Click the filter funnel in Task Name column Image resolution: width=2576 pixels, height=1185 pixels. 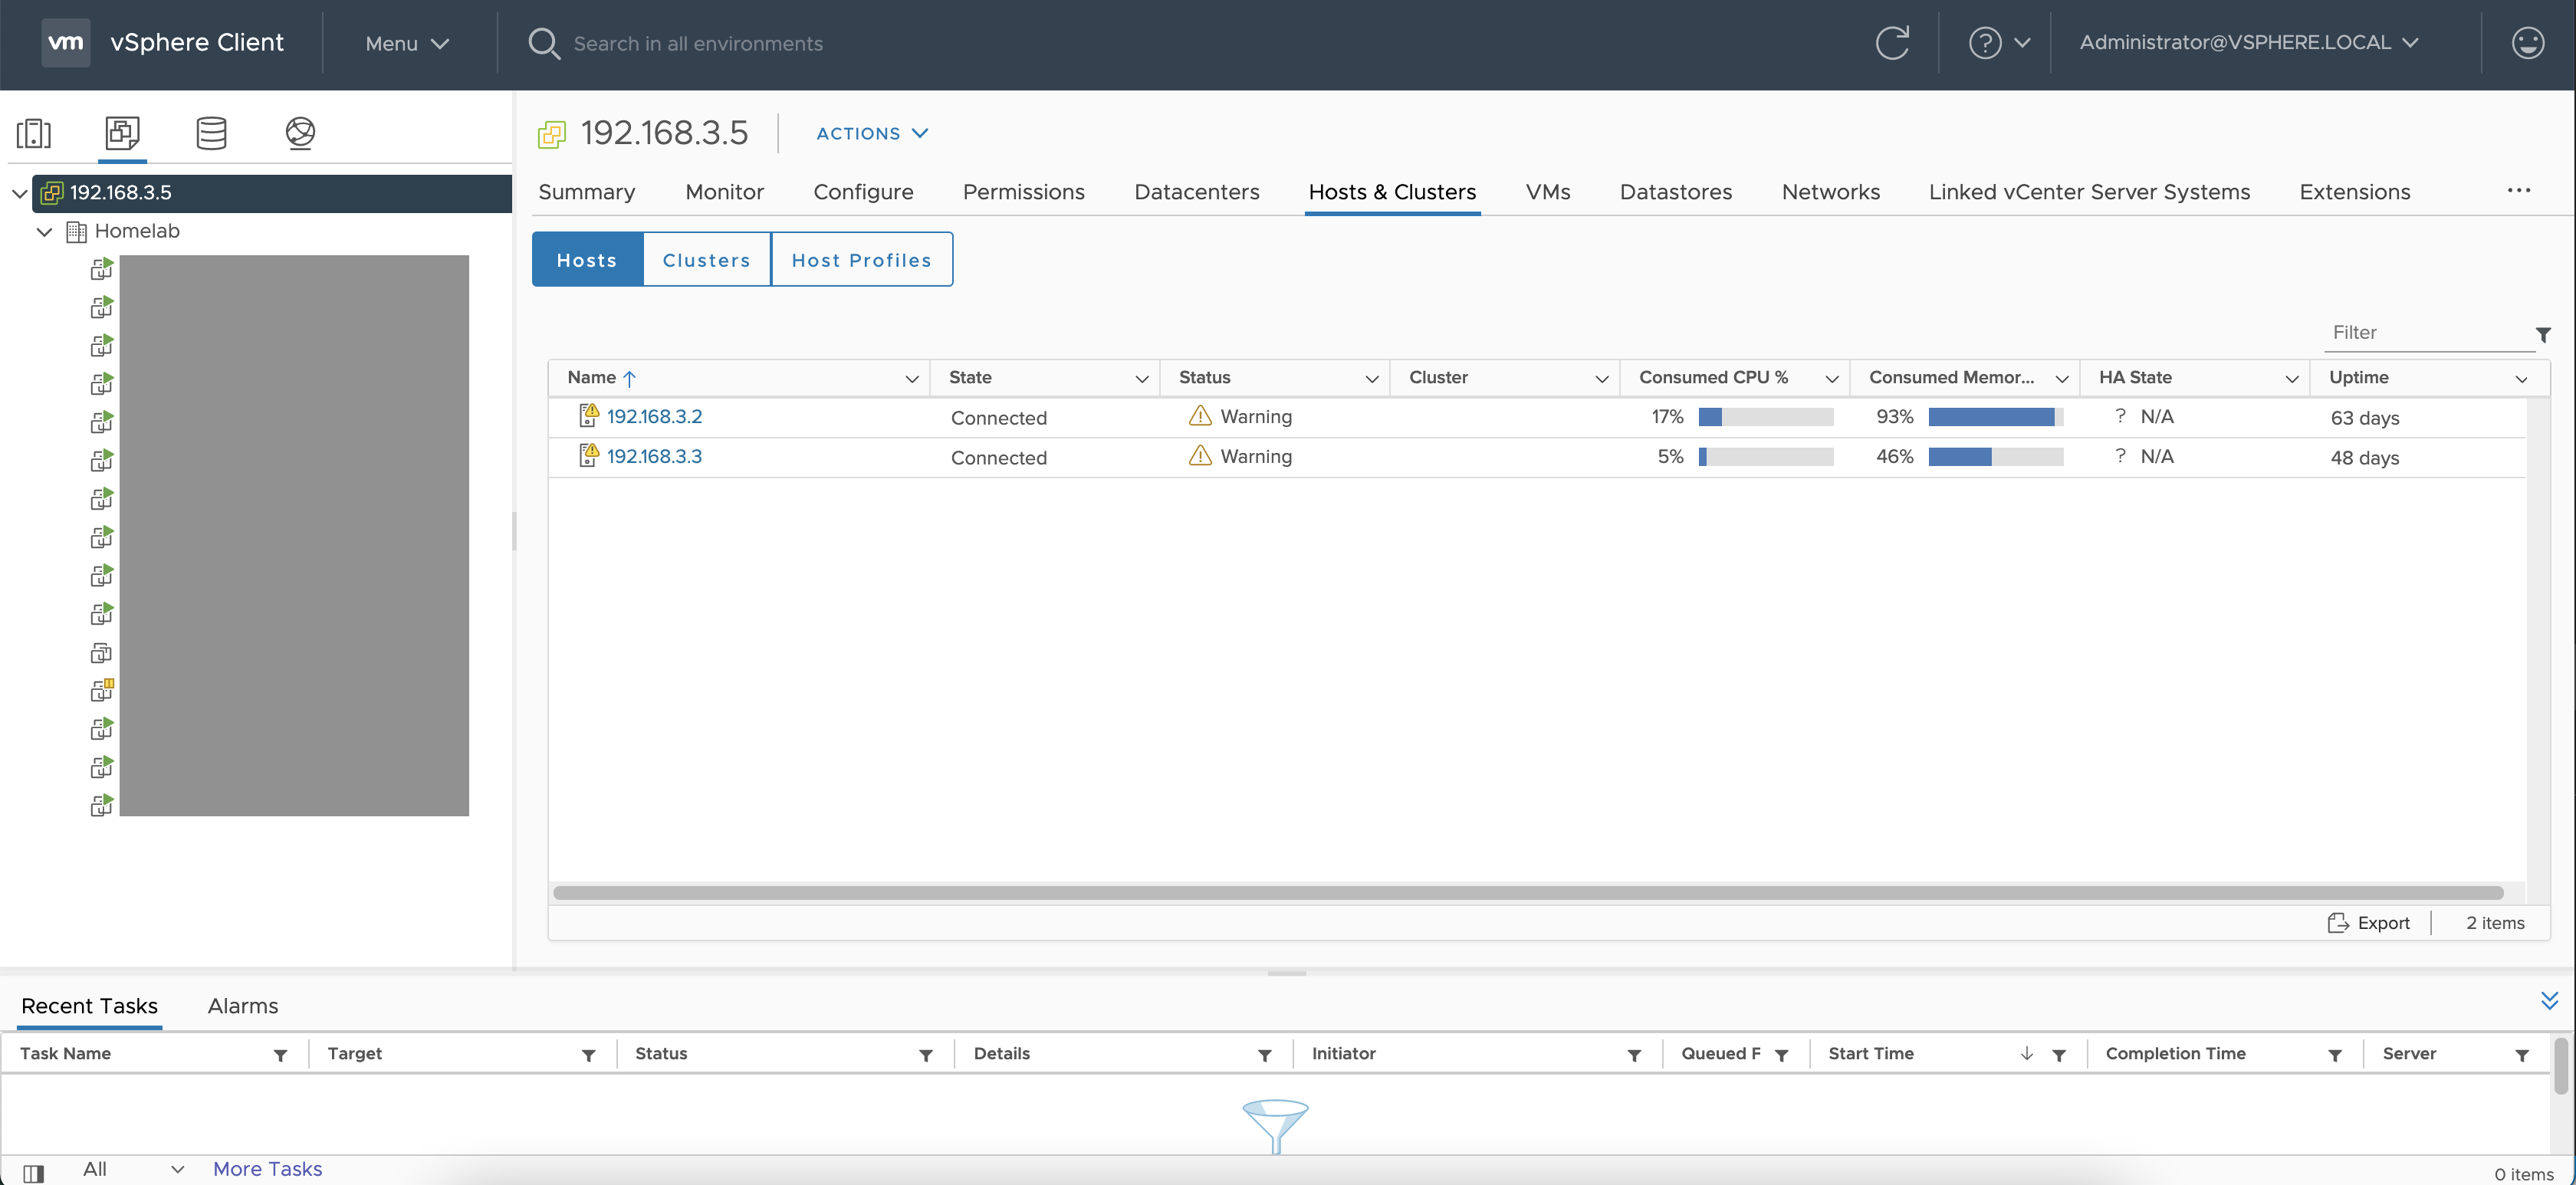coord(280,1054)
